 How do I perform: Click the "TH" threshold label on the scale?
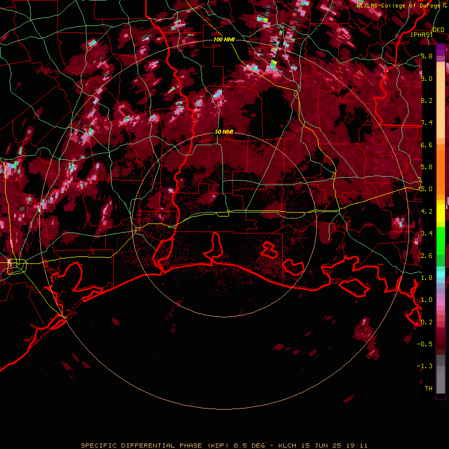(429, 389)
